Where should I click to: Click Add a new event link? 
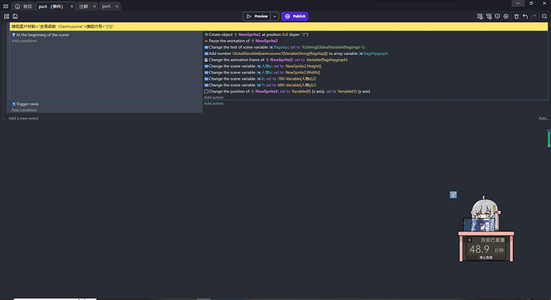click(x=23, y=118)
